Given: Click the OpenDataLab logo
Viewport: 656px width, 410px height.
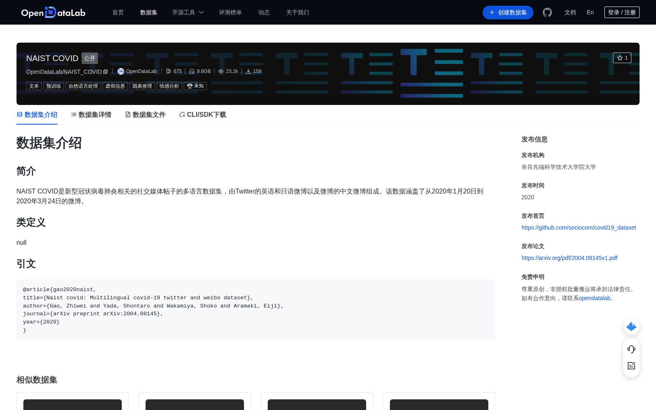Looking at the screenshot, I should coord(53,12).
